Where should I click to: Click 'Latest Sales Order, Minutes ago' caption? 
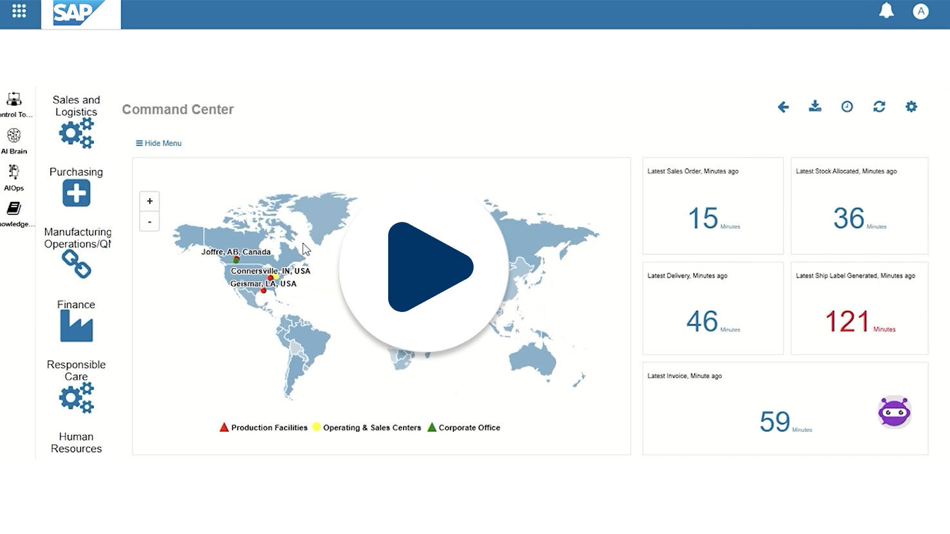coord(693,171)
